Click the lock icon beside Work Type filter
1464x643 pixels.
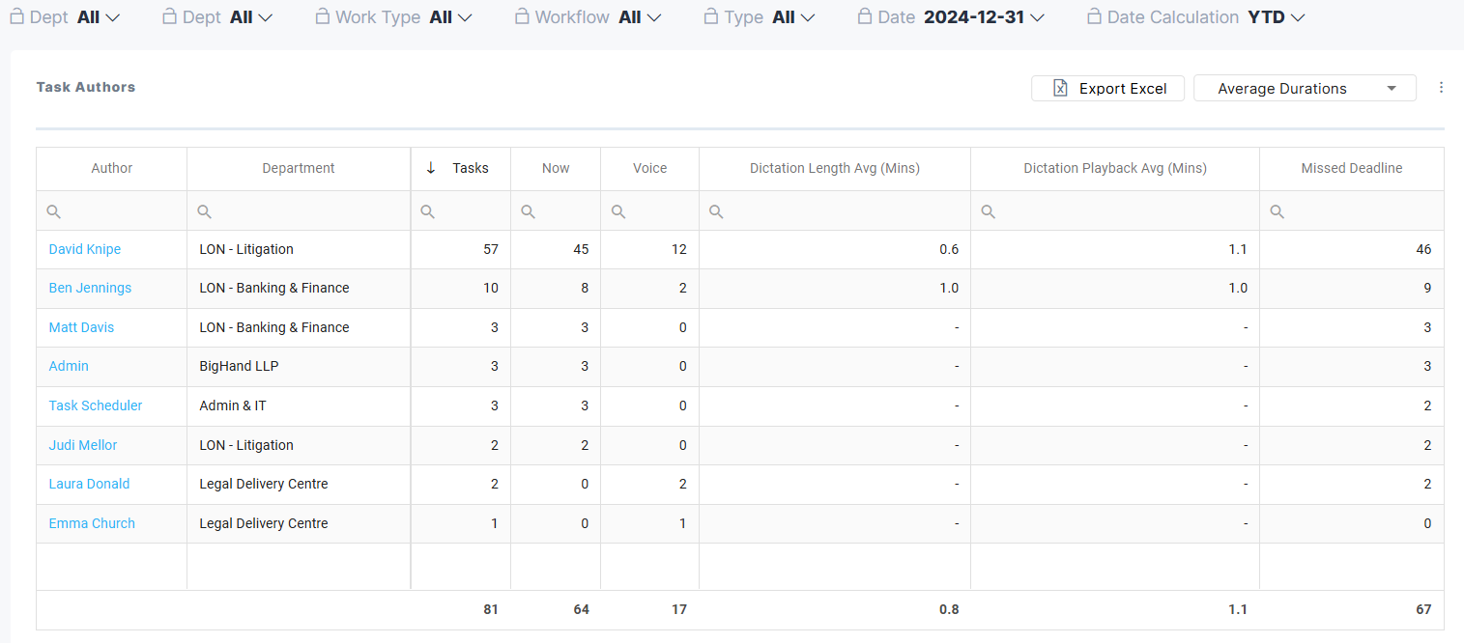click(323, 16)
